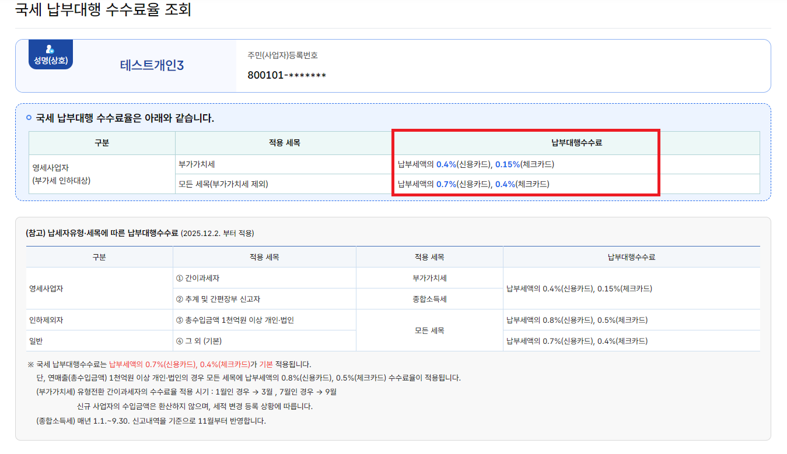Screen dimensions: 787x454
Task: Click the page title 국세 납부대행 수수료율 조회
Action: click(x=103, y=9)
